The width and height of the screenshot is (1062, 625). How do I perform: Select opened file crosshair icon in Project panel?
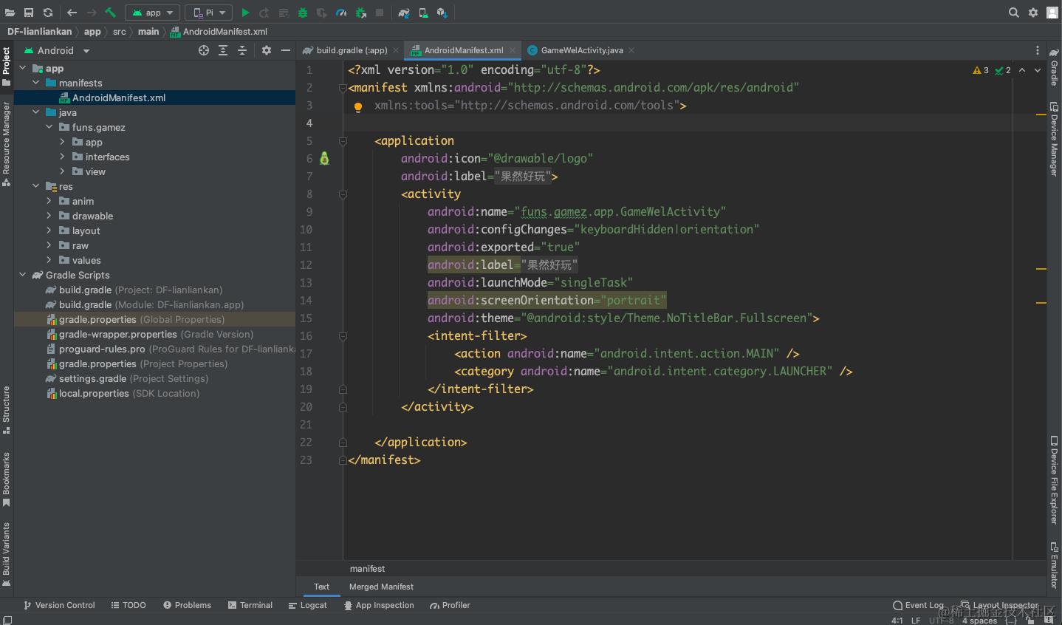pyautogui.click(x=204, y=50)
